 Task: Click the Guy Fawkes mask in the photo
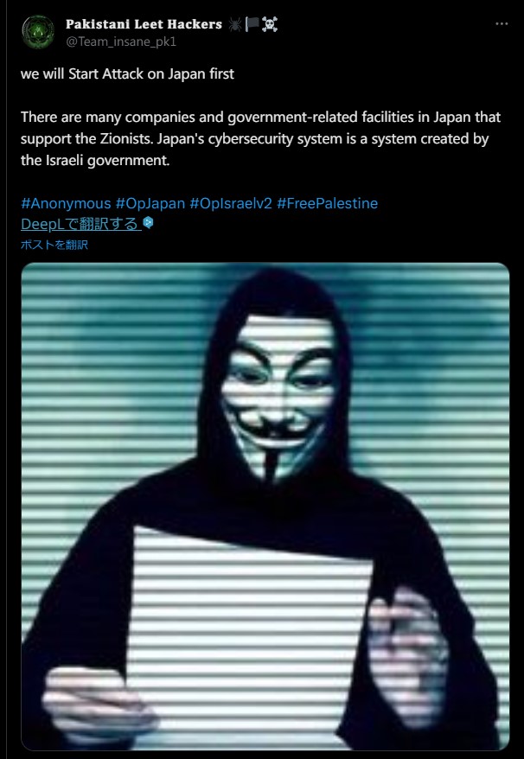278,392
